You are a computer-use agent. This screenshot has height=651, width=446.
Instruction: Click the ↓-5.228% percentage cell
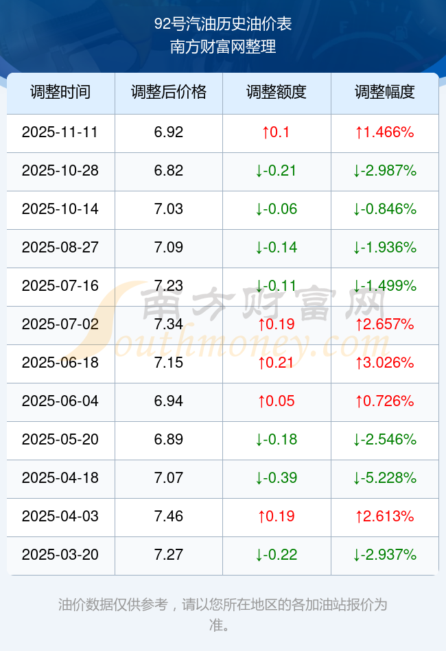pyautogui.click(x=385, y=478)
